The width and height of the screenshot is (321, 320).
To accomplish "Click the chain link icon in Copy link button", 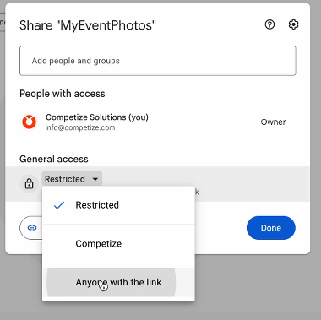I will click(32, 228).
